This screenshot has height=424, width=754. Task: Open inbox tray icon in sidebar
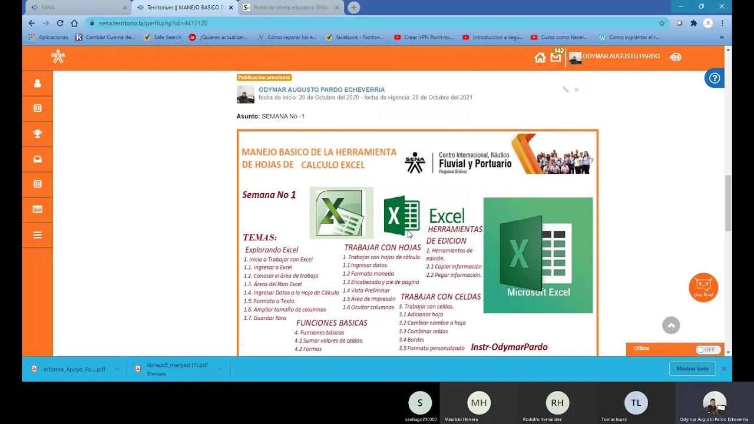click(x=37, y=159)
